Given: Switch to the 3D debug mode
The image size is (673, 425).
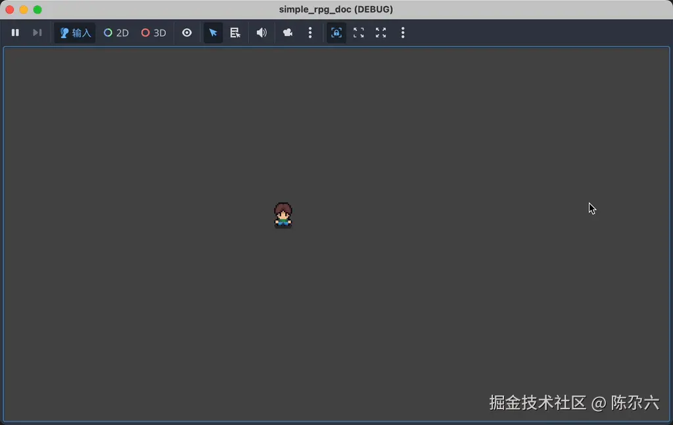Looking at the screenshot, I should click(152, 32).
